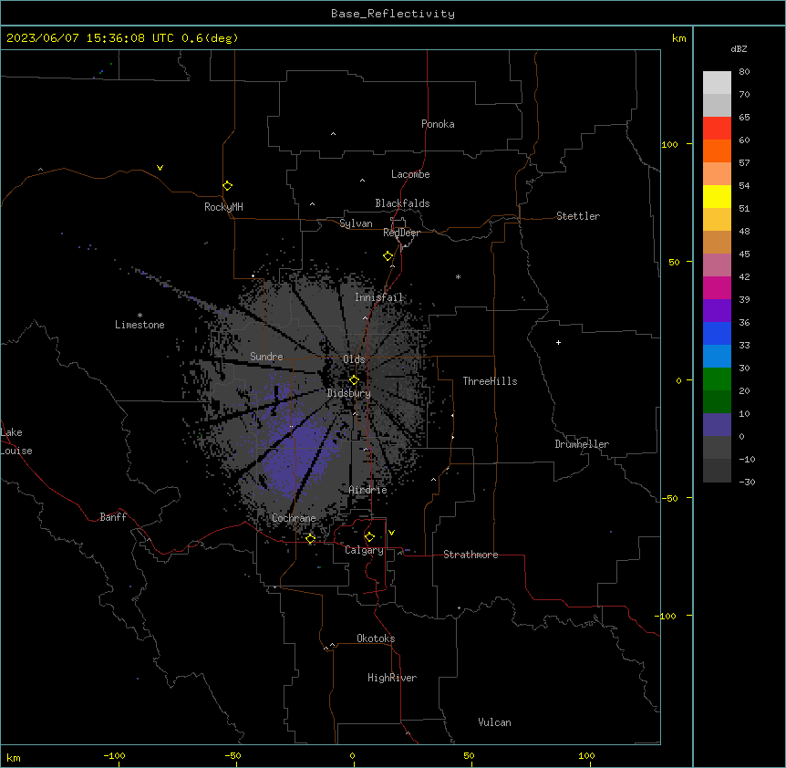The width and height of the screenshot is (786, 768).
Task: Click the dBZ legend heading
Action: 739,48
